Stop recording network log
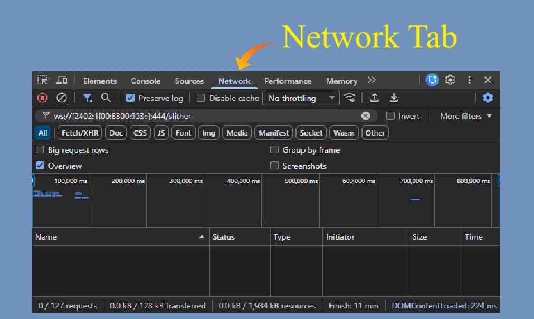 tap(43, 98)
